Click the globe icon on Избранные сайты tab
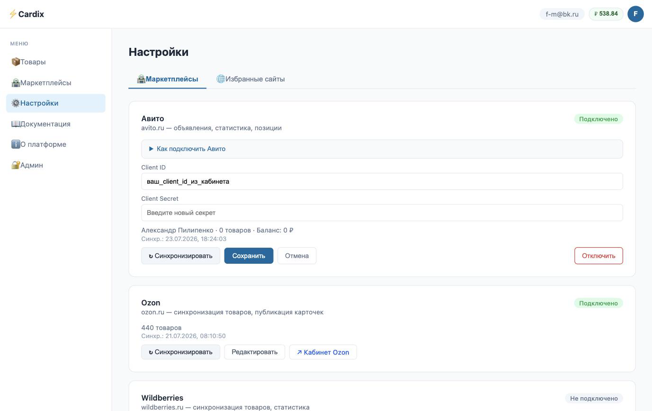The width and height of the screenshot is (652, 411). 221,79
